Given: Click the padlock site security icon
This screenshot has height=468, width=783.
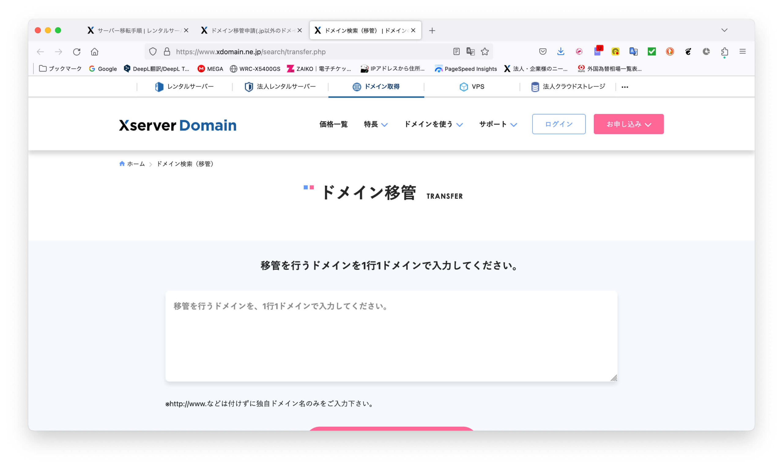Looking at the screenshot, I should (x=167, y=52).
